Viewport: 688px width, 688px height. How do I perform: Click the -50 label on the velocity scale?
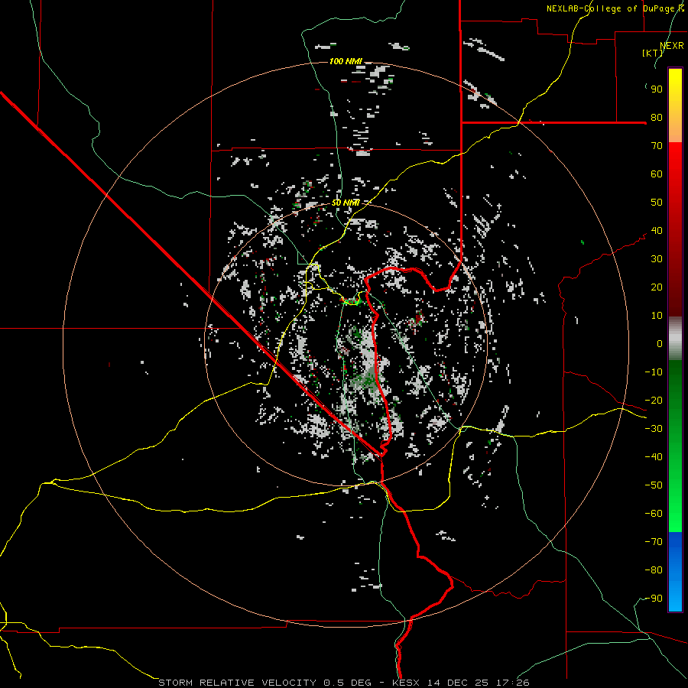(654, 485)
